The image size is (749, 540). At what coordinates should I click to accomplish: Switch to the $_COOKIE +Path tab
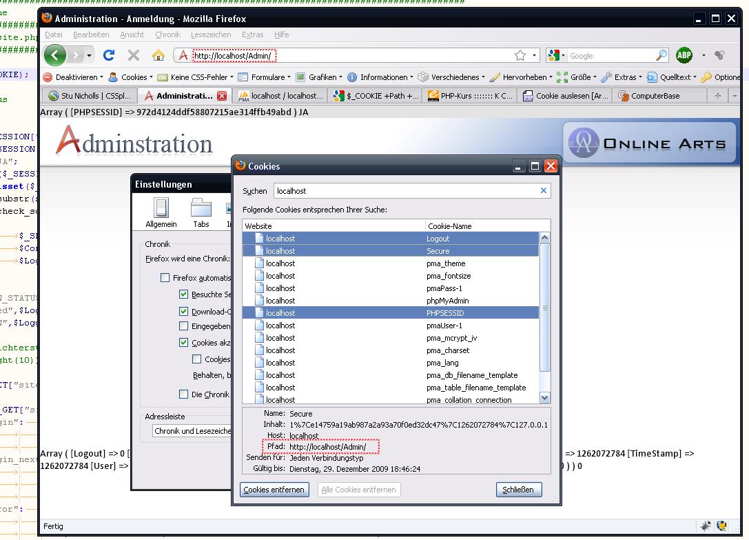tap(376, 96)
